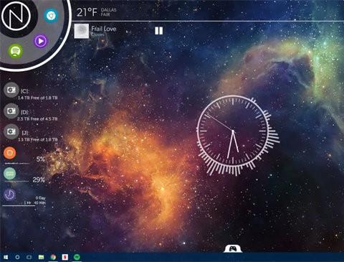Open Netflix from the taskbar
The width and height of the screenshot is (344, 262).
(x=65, y=257)
